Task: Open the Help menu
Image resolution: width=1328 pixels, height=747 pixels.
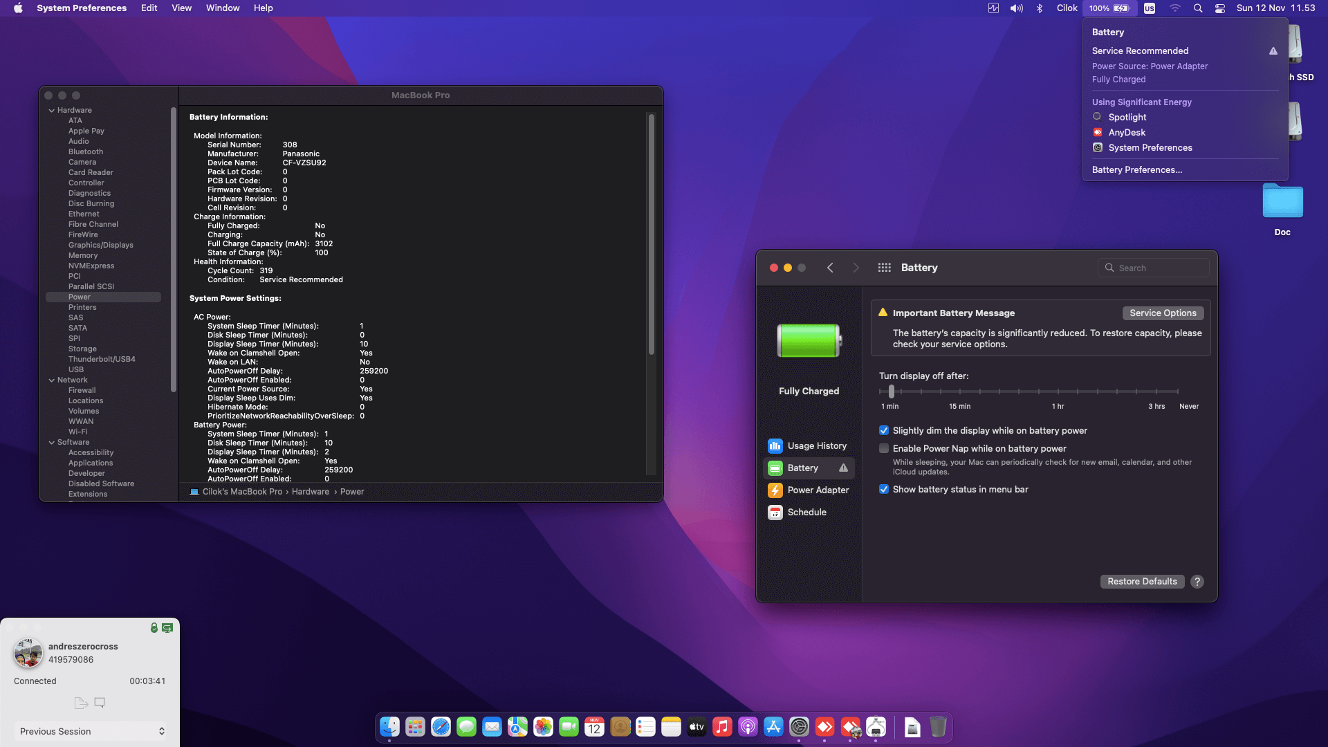Action: coord(264,8)
